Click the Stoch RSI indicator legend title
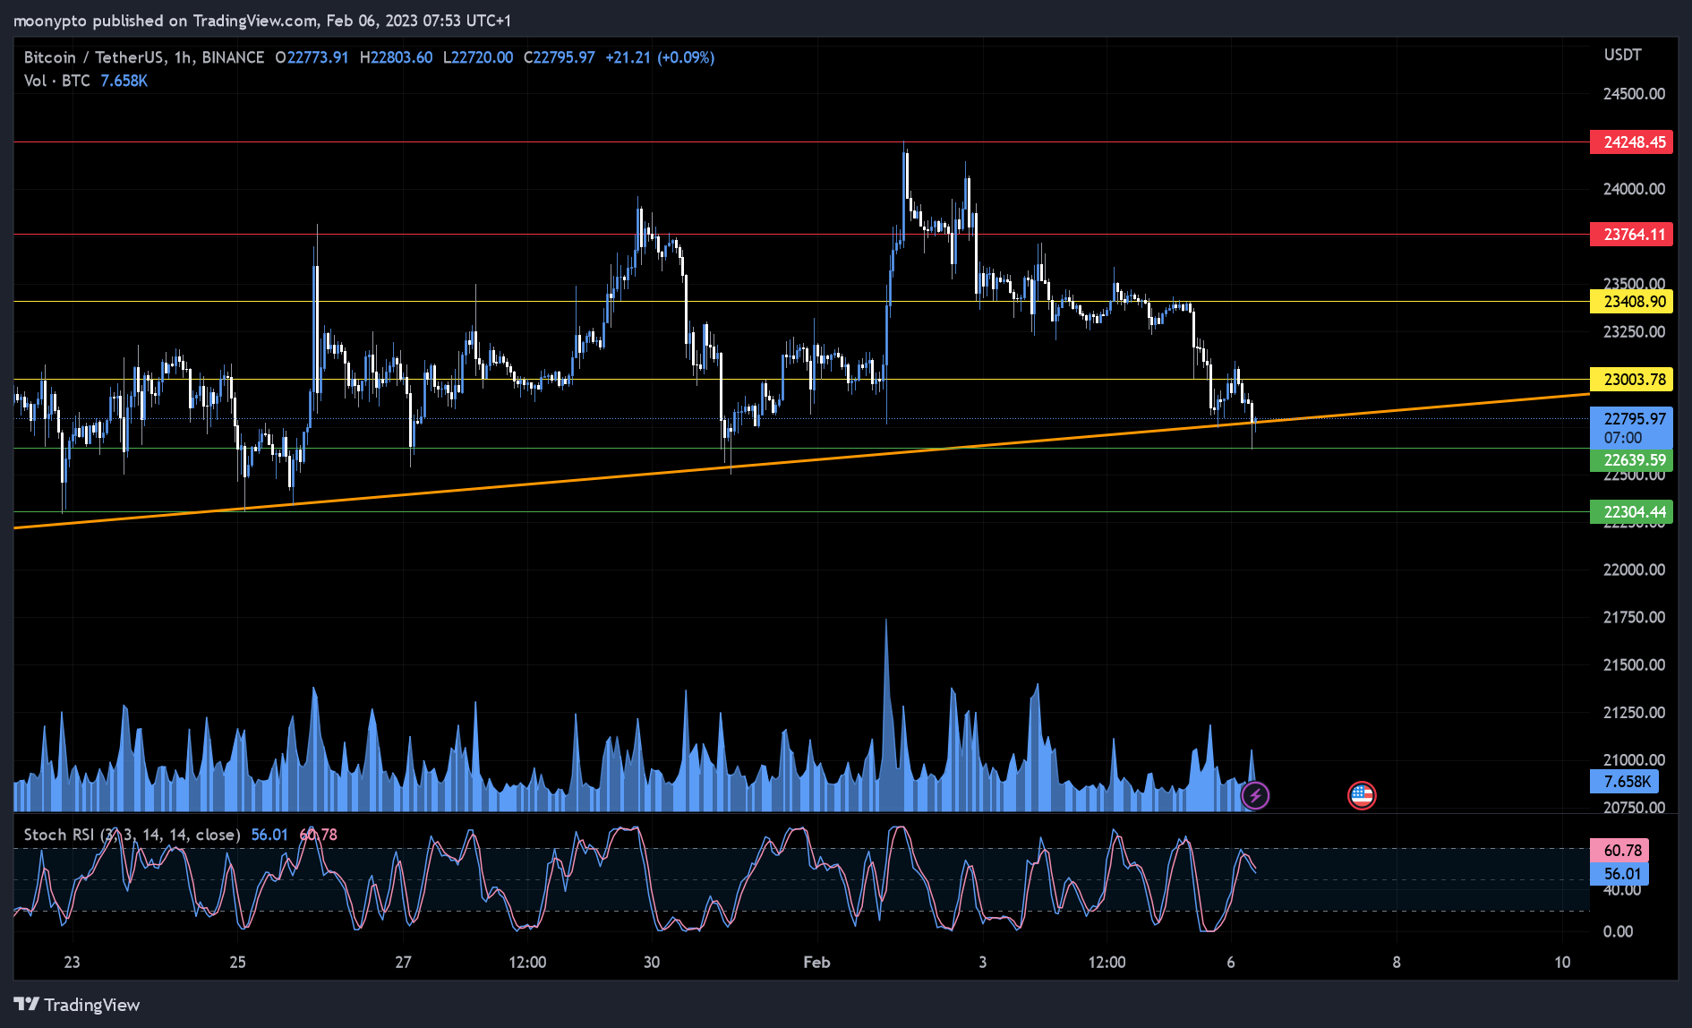The height and width of the screenshot is (1028, 1692). click(132, 835)
